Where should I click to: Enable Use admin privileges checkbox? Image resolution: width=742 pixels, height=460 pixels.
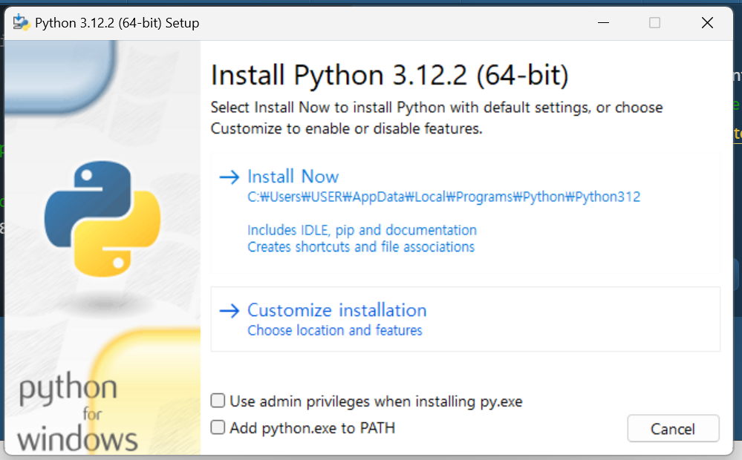point(218,401)
